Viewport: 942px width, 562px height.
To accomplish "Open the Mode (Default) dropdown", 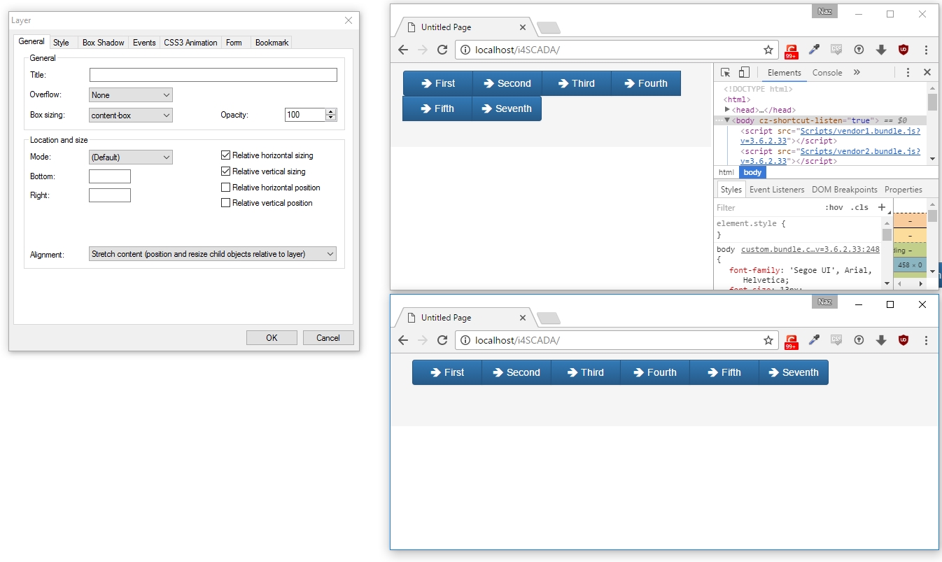I will coord(131,157).
